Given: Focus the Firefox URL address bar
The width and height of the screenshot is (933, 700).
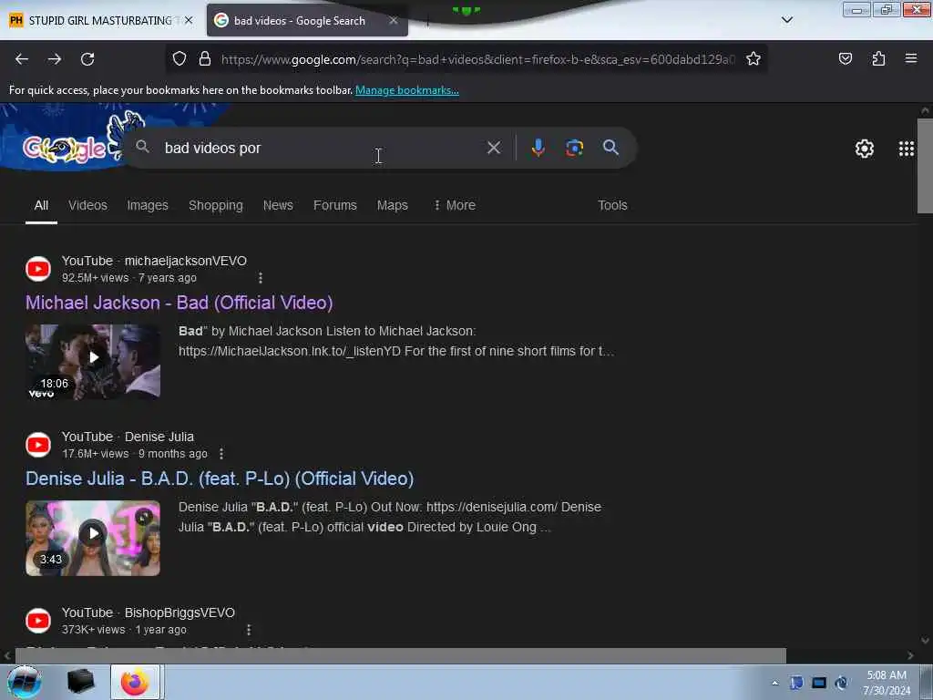Looking at the screenshot, I should (x=477, y=59).
